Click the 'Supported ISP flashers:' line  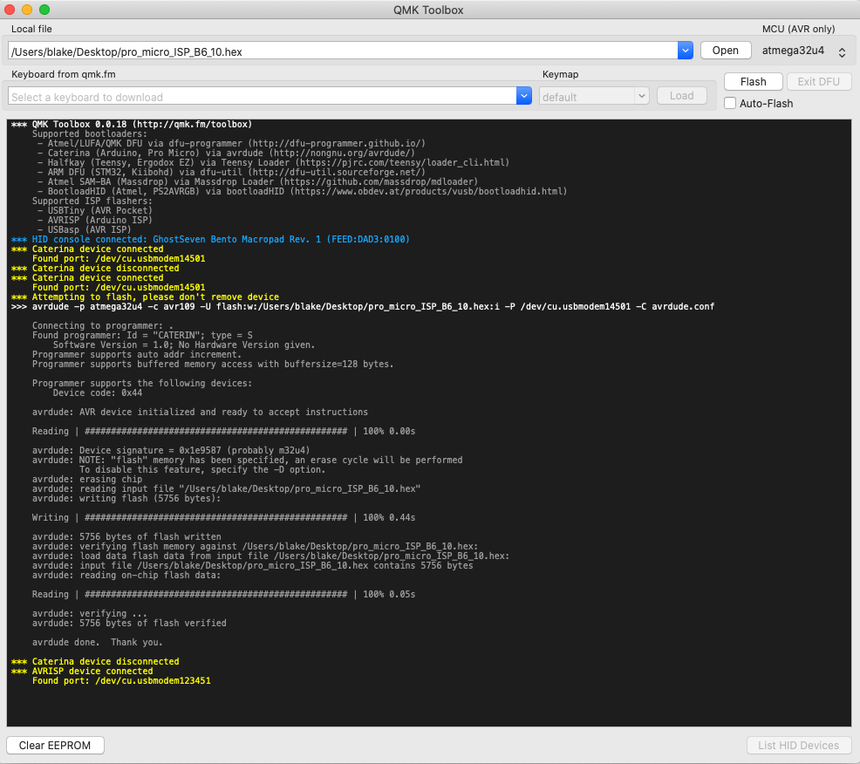[92, 201]
